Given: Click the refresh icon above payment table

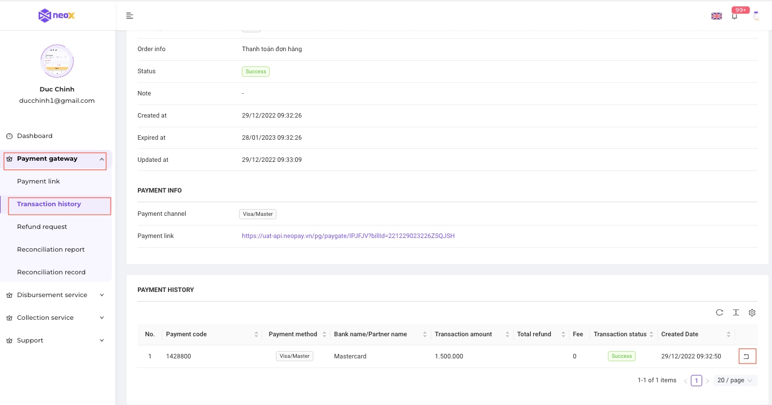Looking at the screenshot, I should click(x=719, y=312).
